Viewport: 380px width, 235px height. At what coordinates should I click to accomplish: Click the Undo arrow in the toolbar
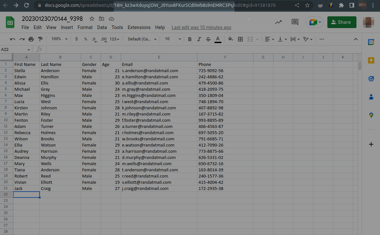coord(13,39)
